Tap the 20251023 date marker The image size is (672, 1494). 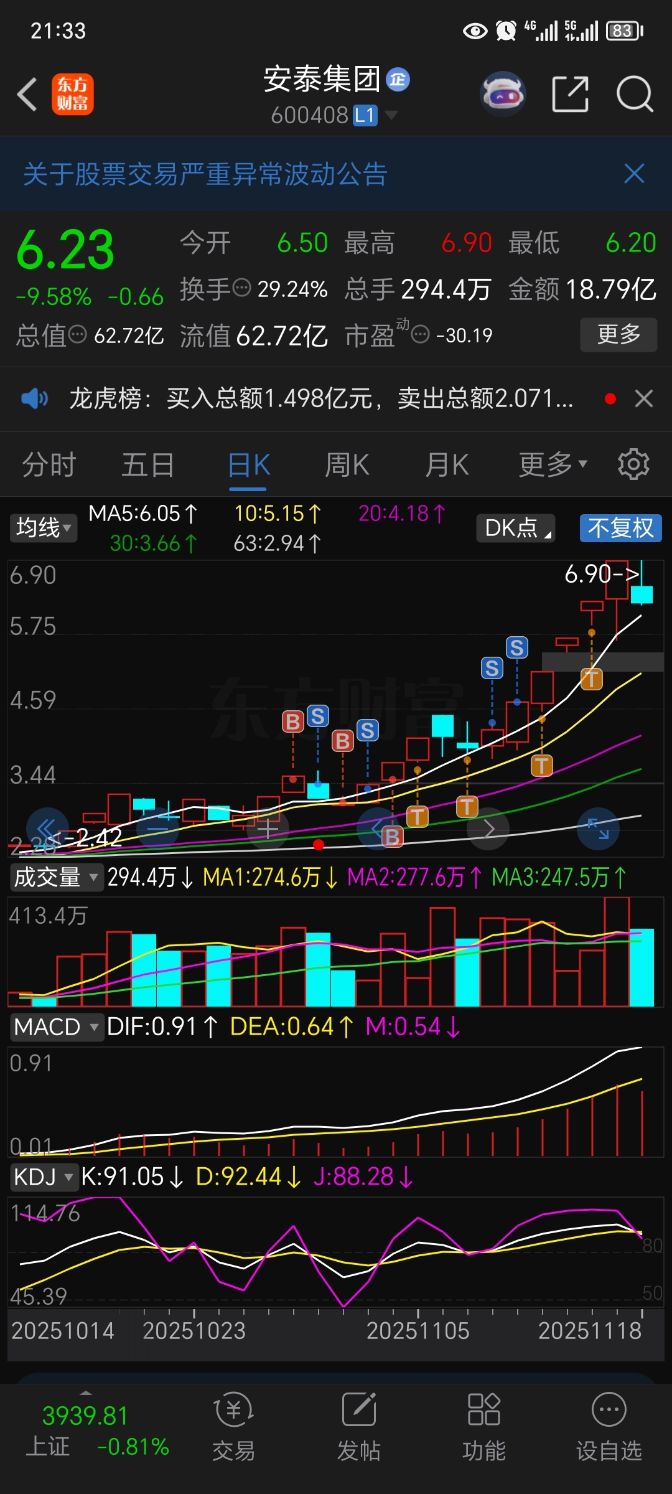tap(194, 1330)
